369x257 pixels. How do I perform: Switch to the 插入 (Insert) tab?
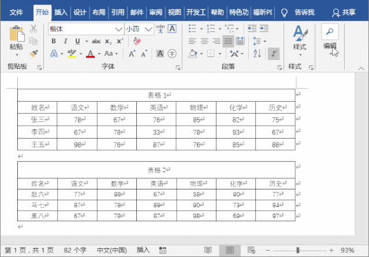pos(61,12)
